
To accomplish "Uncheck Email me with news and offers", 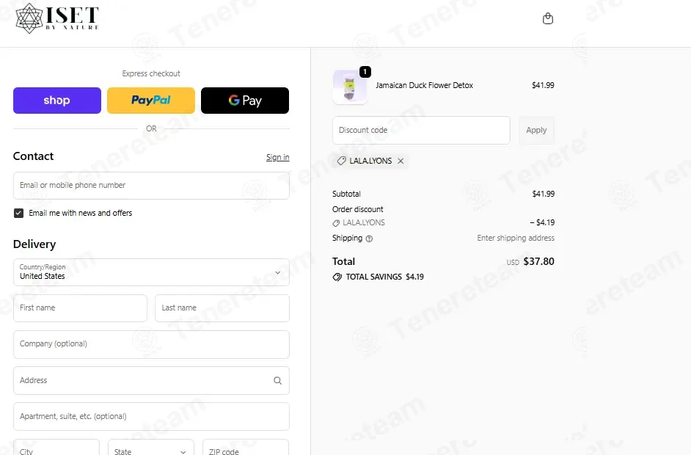I will [18, 214].
